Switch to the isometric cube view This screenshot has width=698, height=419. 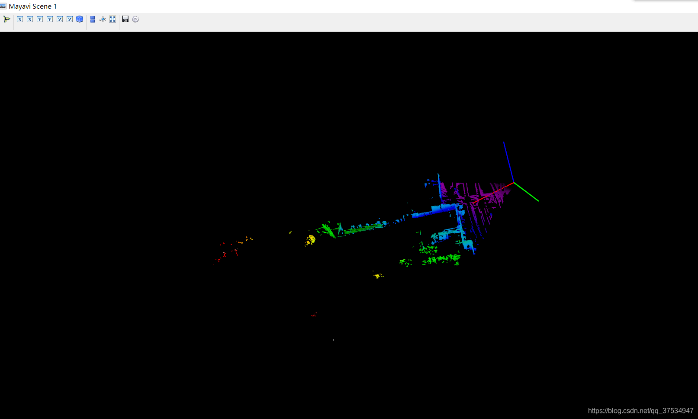[79, 19]
